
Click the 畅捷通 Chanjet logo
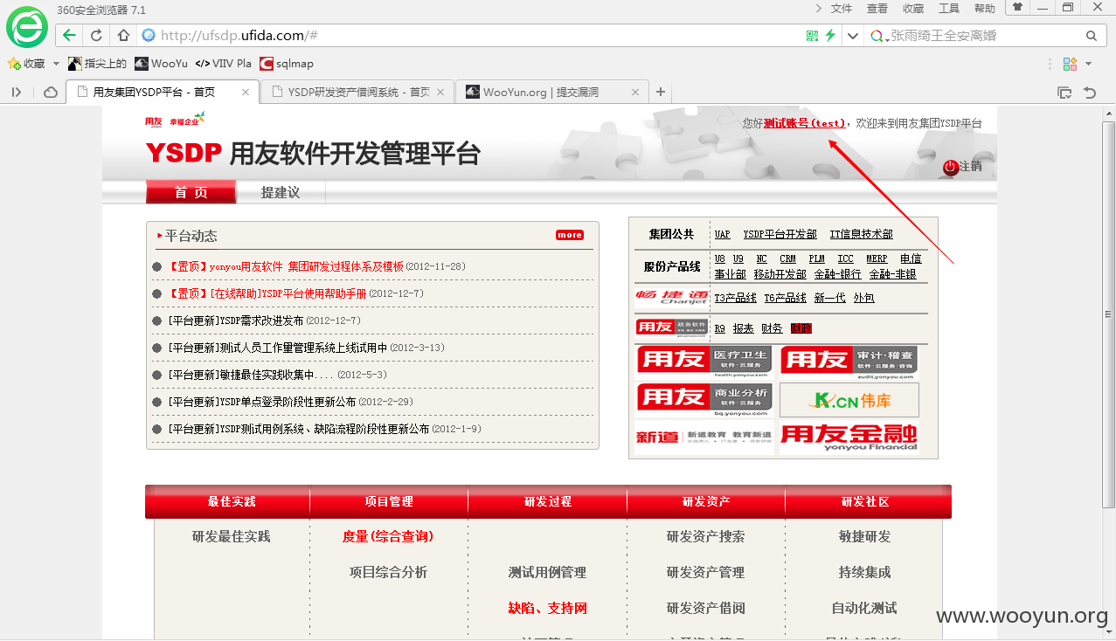[671, 298]
